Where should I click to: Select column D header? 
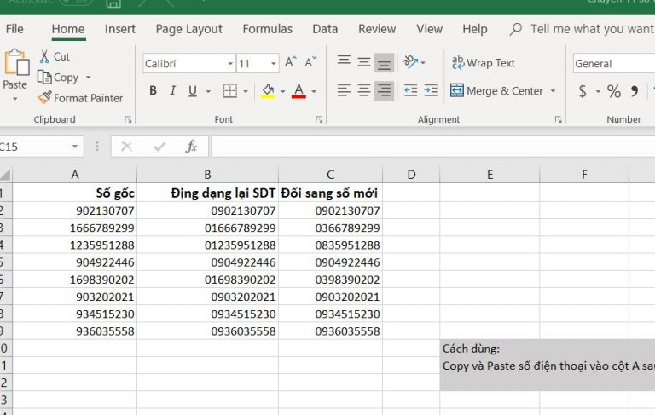(x=411, y=175)
